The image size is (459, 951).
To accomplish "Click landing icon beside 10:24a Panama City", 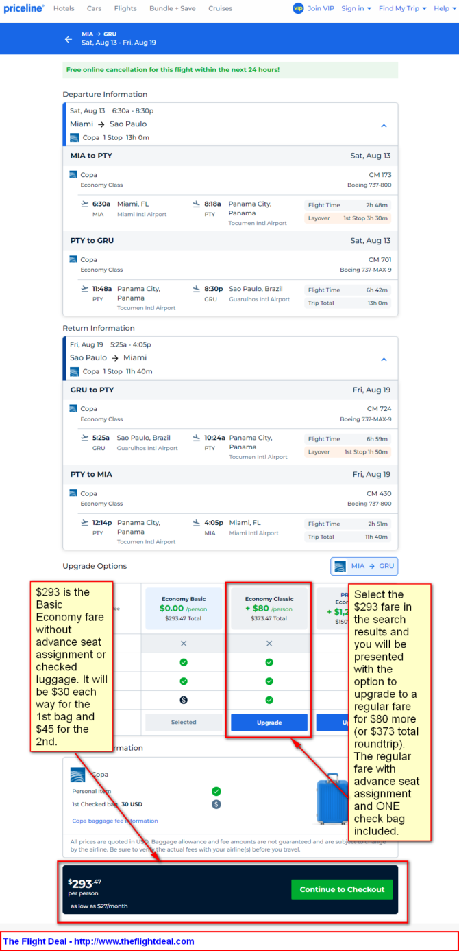I will tap(197, 438).
